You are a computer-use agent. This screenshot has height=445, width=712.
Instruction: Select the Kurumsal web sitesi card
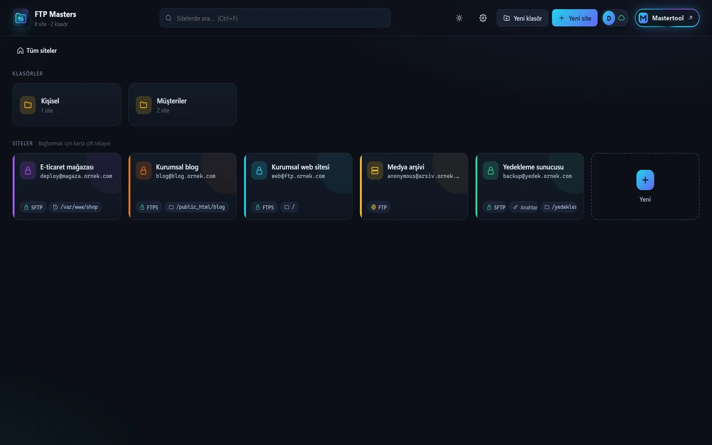pos(298,186)
